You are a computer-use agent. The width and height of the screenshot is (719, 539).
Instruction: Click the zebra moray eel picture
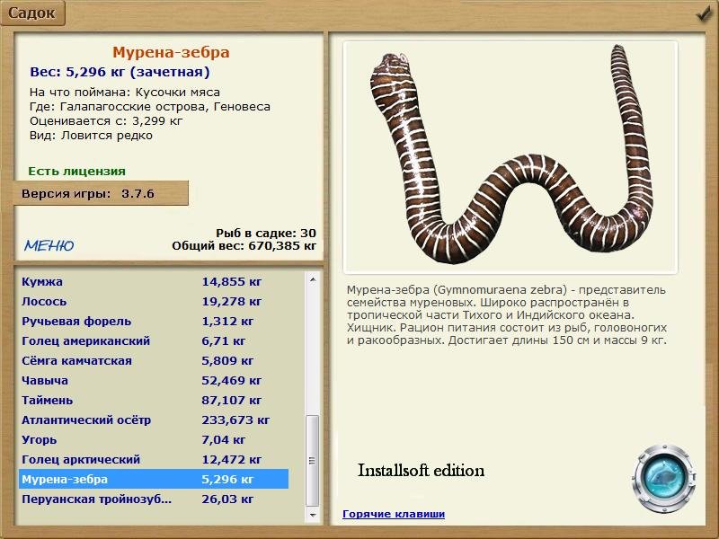click(510, 157)
